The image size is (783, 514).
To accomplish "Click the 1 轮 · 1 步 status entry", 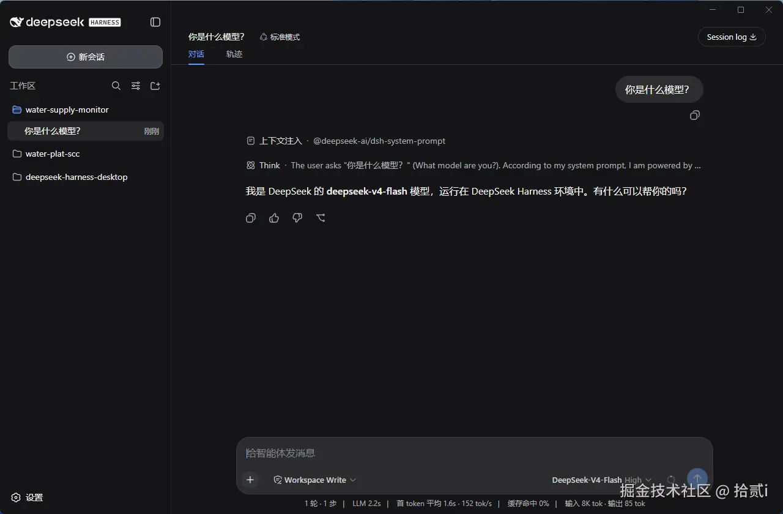I will (321, 504).
